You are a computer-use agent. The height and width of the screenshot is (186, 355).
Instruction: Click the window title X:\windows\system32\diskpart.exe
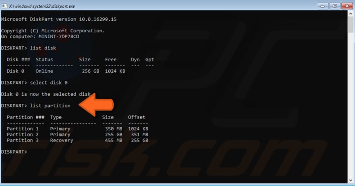pos(42,6)
